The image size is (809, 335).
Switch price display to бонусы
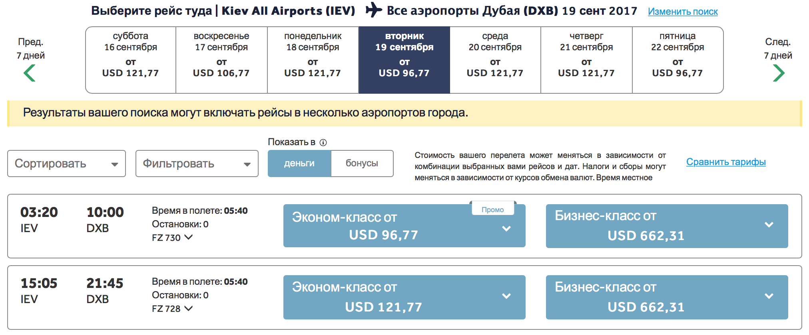362,164
